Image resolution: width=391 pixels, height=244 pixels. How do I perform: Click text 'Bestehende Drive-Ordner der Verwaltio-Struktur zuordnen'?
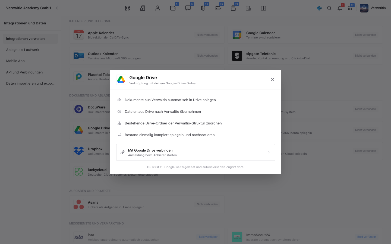click(x=173, y=123)
